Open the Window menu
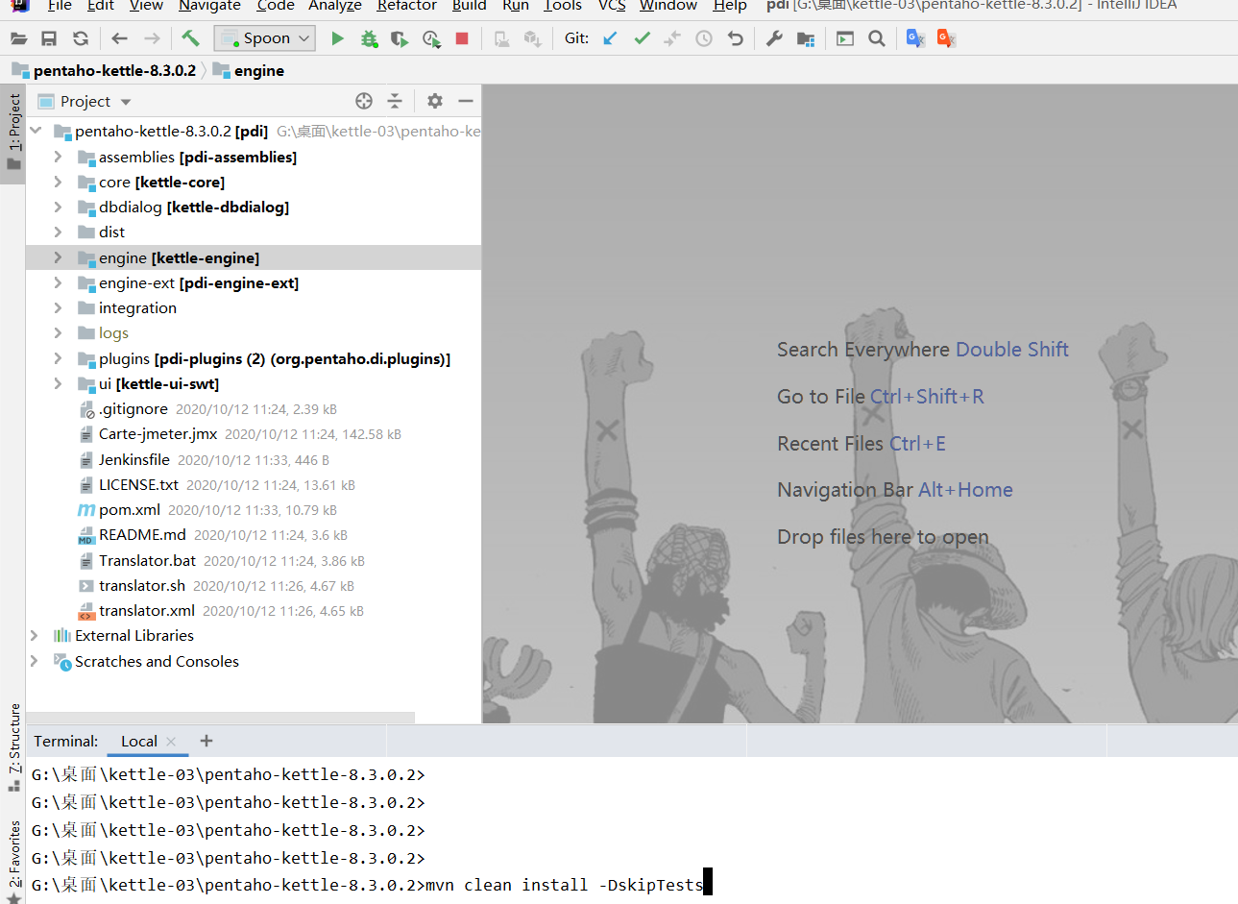 tap(668, 5)
